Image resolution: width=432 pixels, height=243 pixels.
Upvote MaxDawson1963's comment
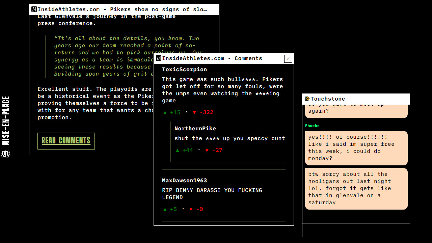(x=165, y=209)
